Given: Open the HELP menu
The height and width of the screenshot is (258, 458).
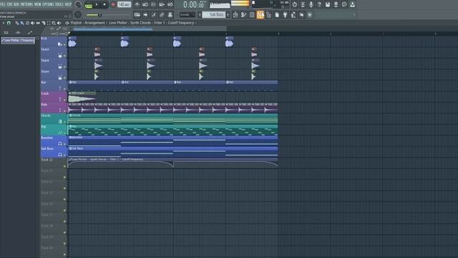Looking at the screenshot, I should pyautogui.click(x=68, y=4).
